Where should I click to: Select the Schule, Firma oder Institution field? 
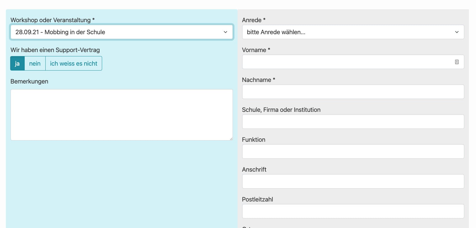(x=353, y=122)
